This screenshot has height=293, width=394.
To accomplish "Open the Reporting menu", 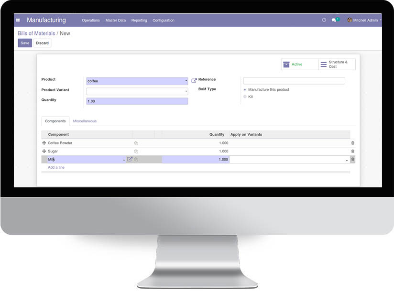I will coord(139,20).
